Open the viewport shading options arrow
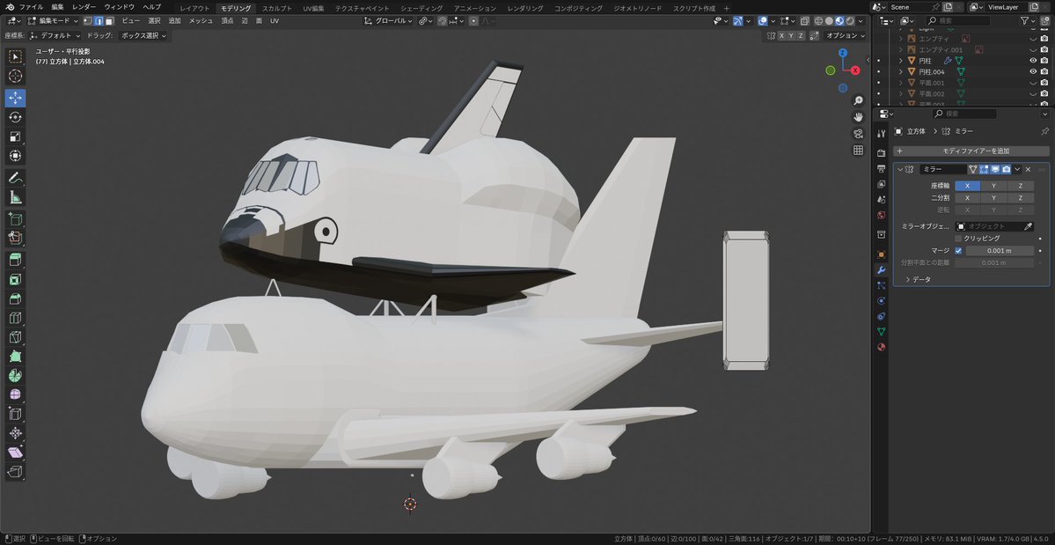 pos(861,21)
